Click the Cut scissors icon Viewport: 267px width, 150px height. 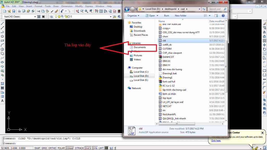coord(39,11)
